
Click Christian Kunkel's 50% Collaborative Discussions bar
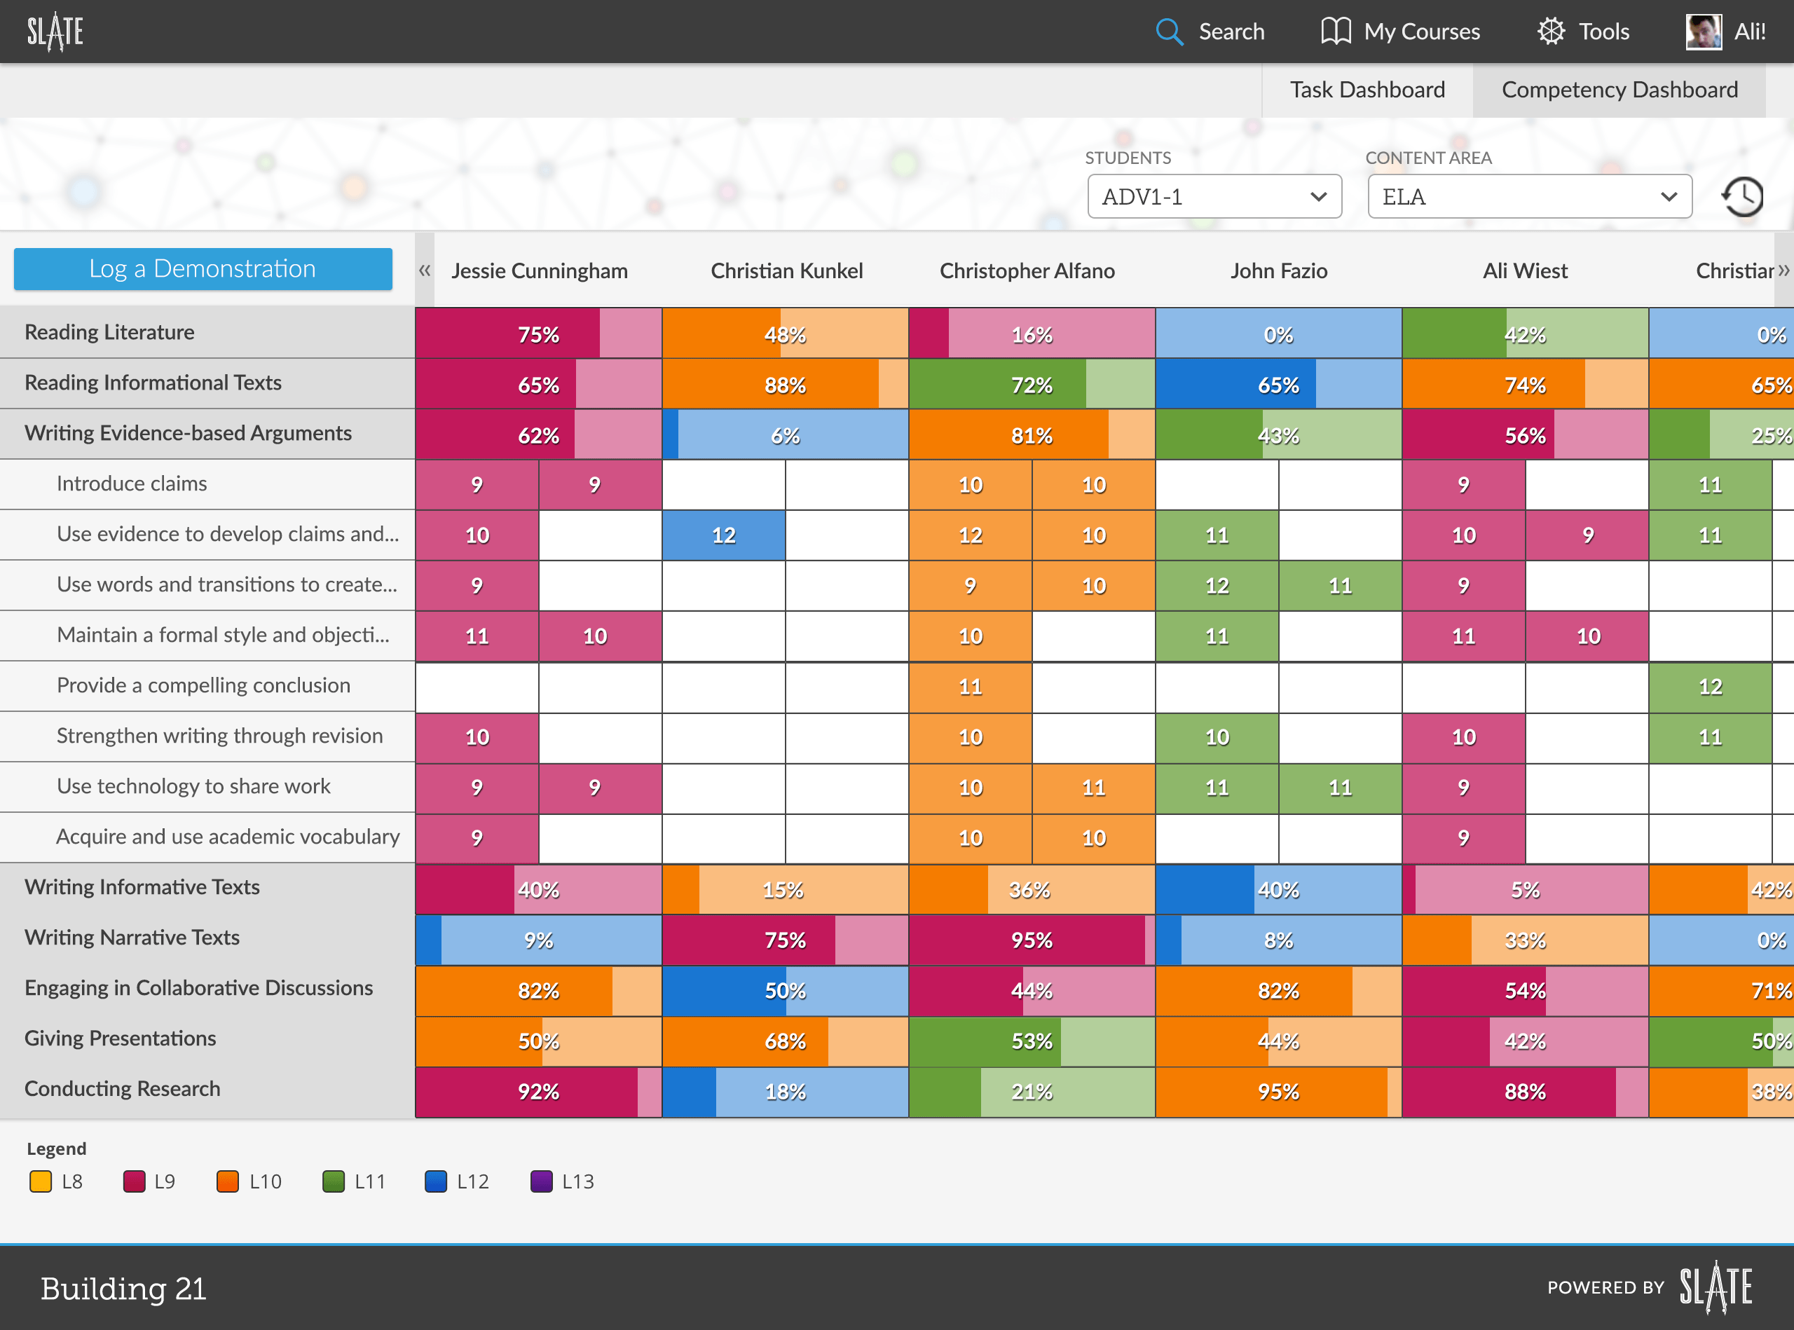(x=785, y=990)
